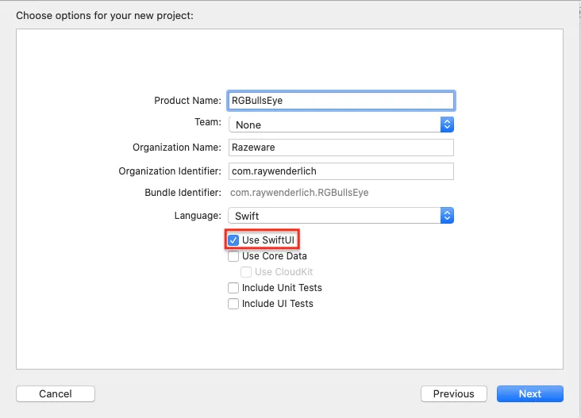581x418 pixels.
Task: Click the Product Name text field
Action: pyautogui.click(x=341, y=101)
